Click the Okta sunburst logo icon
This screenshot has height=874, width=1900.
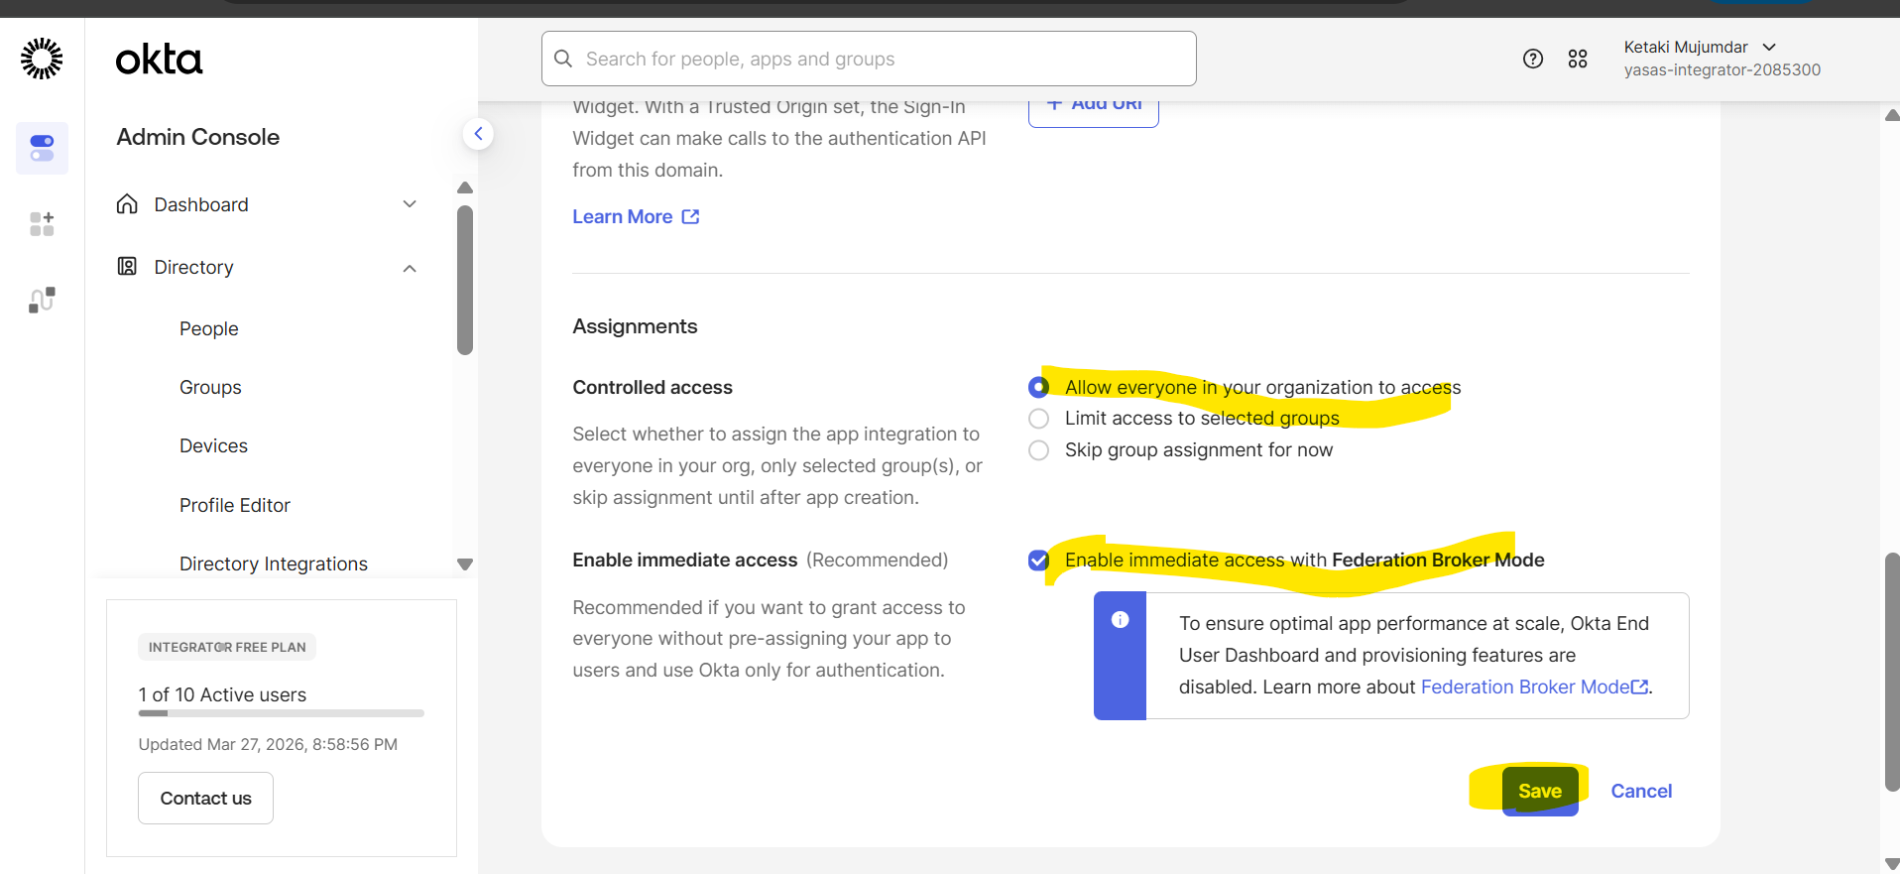[42, 59]
